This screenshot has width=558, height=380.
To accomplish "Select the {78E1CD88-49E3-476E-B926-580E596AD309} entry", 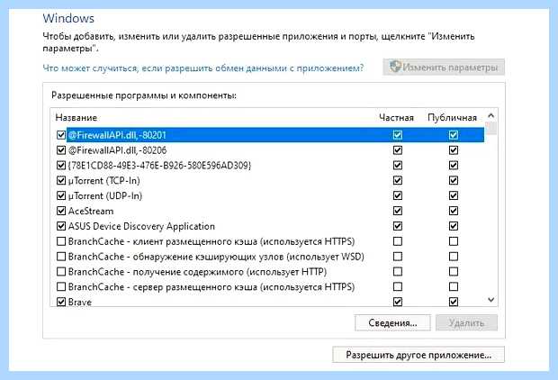I will [159, 166].
